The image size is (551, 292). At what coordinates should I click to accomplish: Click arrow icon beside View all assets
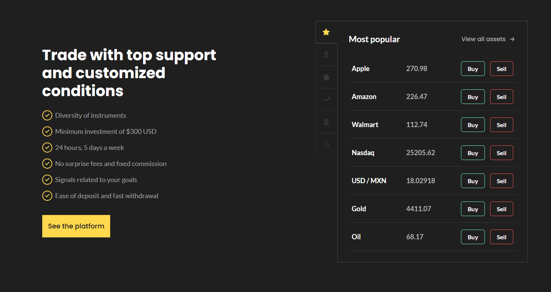tap(512, 39)
